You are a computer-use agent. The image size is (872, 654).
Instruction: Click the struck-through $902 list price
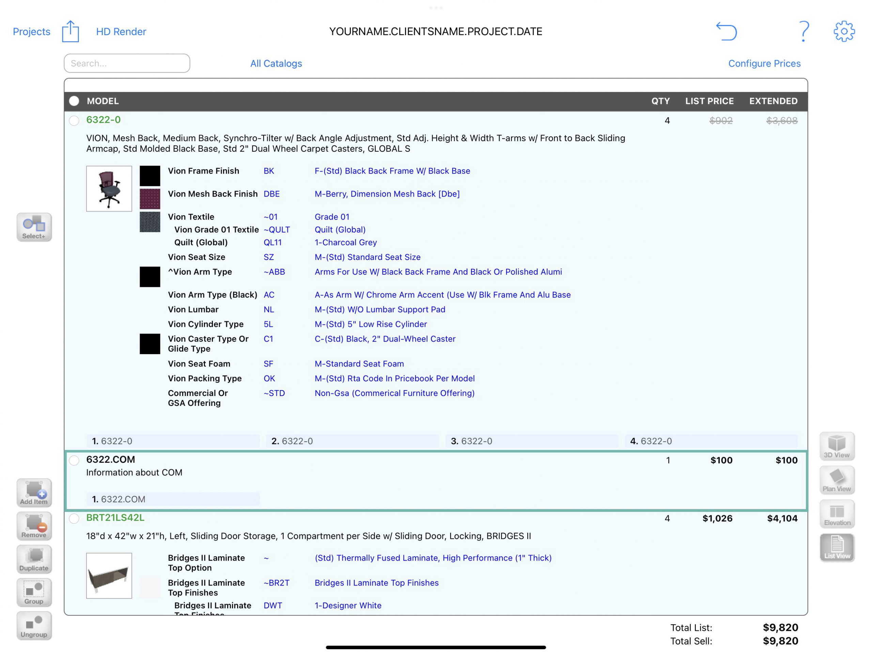[x=721, y=121]
